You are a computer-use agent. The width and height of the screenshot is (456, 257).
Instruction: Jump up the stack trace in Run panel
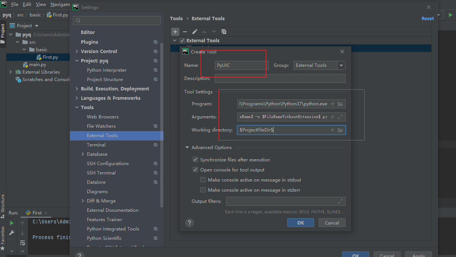pyautogui.click(x=22, y=223)
